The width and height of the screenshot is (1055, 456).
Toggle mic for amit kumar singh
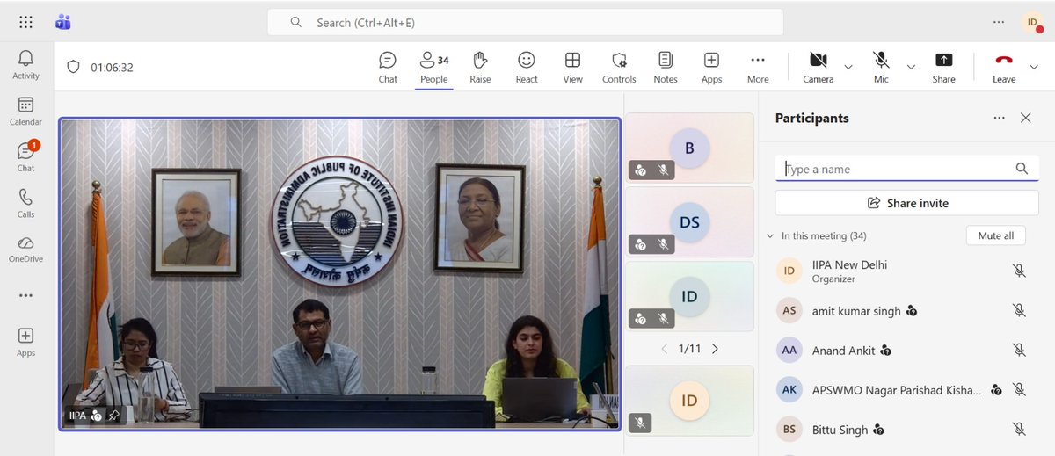coord(1019,310)
